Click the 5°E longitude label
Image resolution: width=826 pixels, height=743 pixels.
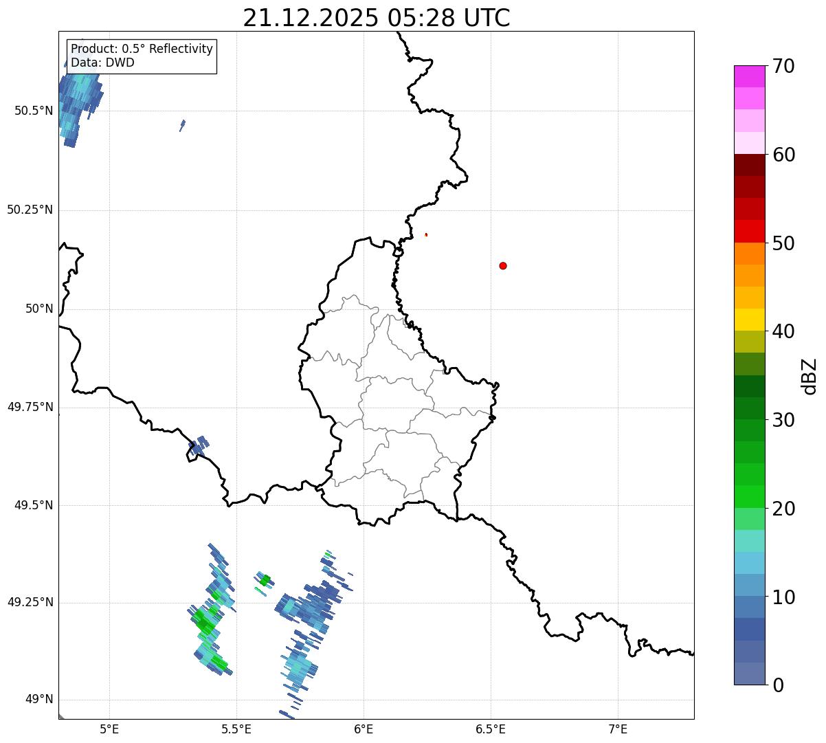coord(109,729)
